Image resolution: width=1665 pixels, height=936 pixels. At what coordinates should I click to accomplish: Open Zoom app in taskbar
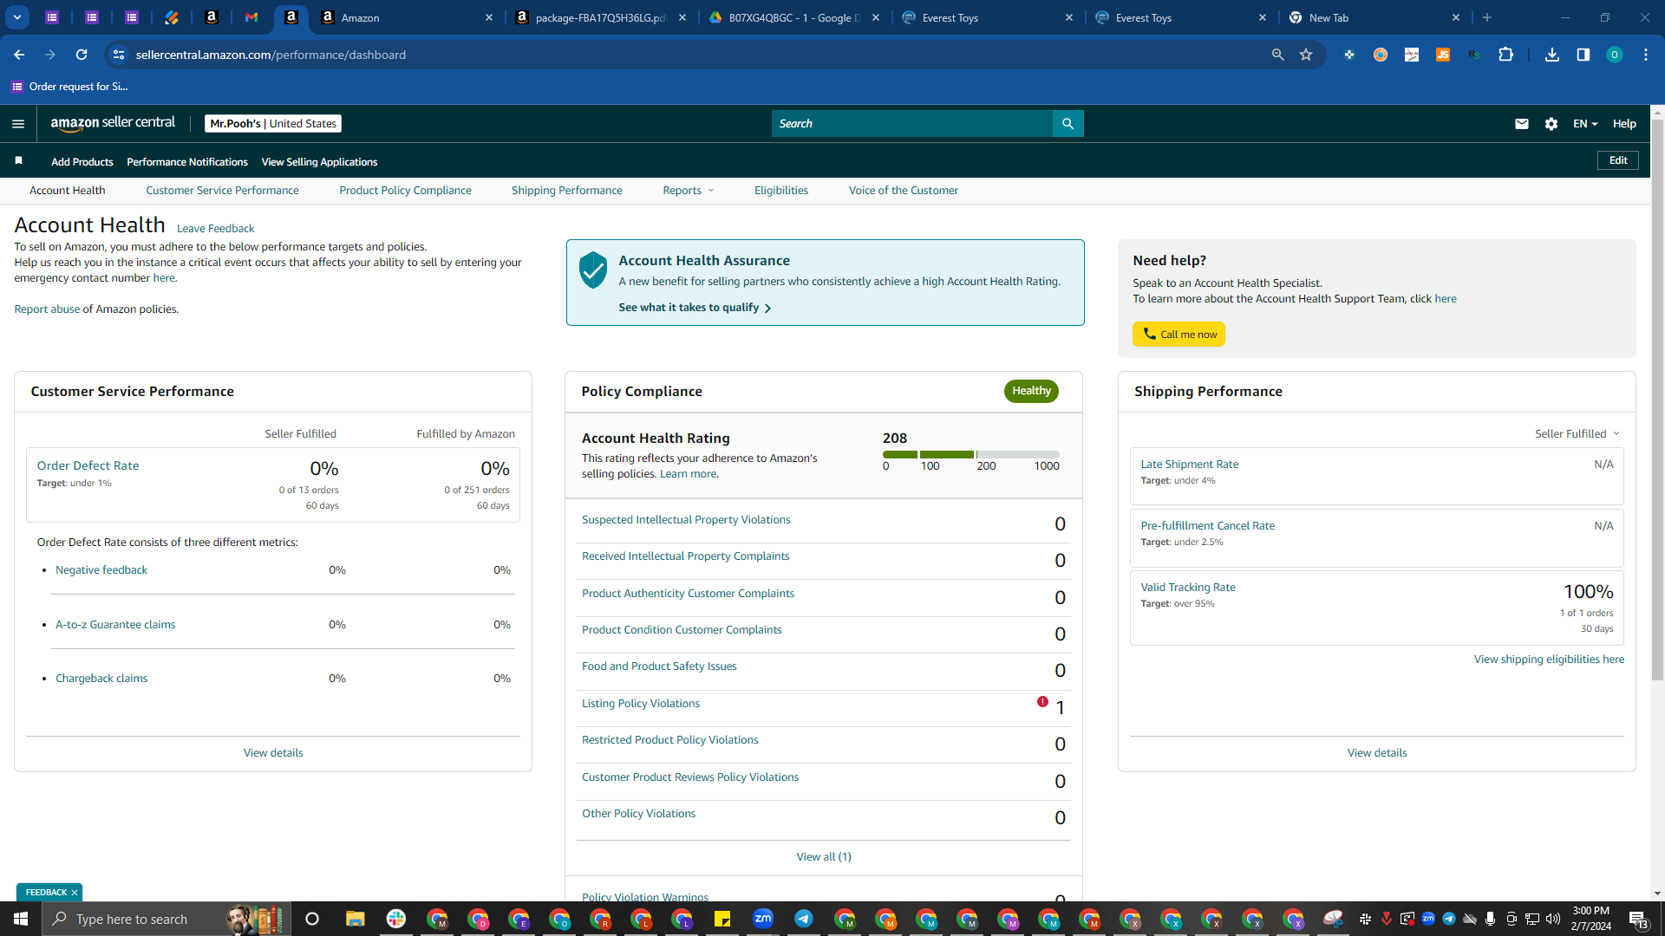click(763, 919)
